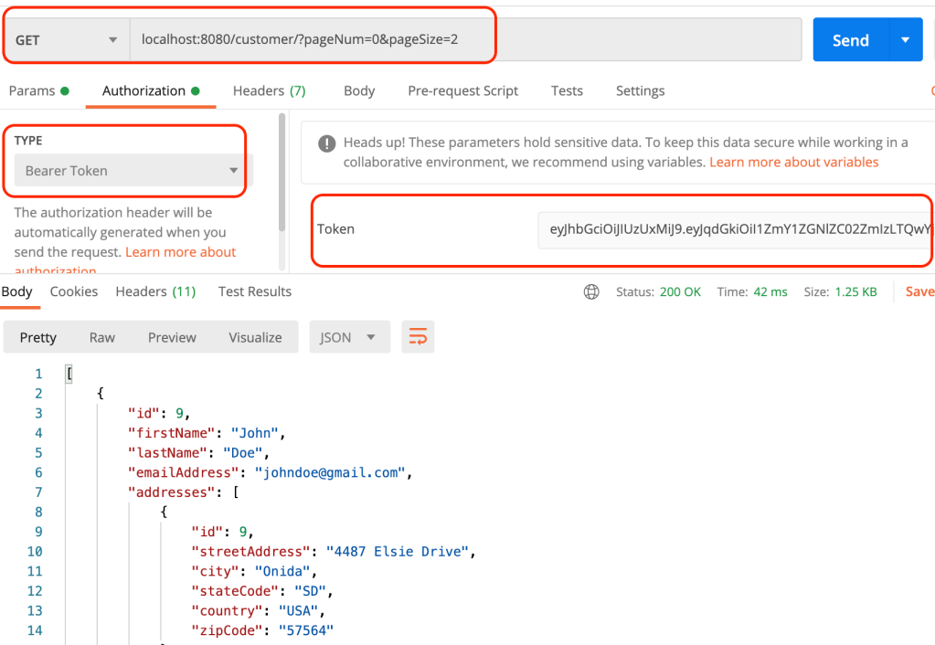This screenshot has width=935, height=645.
Task: Click the wrap lines icon in response toolbar
Action: pyautogui.click(x=418, y=337)
